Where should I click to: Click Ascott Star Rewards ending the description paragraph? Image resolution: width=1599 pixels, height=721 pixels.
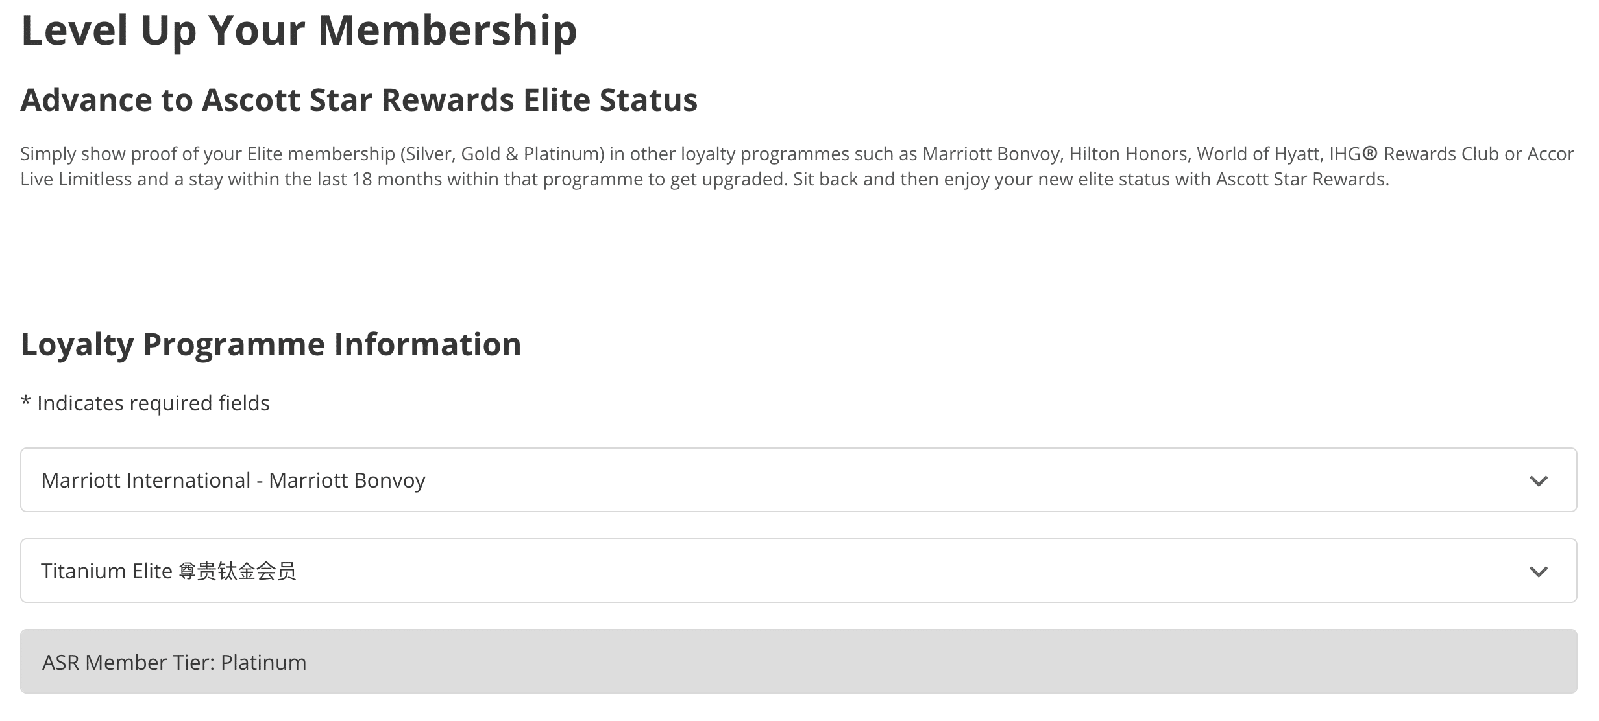tap(1301, 179)
